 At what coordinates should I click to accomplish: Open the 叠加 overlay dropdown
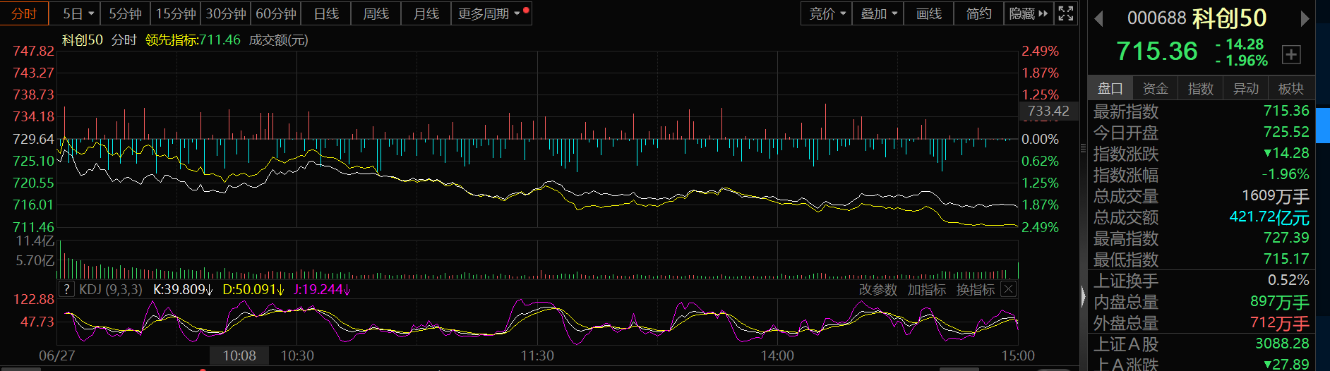pyautogui.click(x=878, y=13)
